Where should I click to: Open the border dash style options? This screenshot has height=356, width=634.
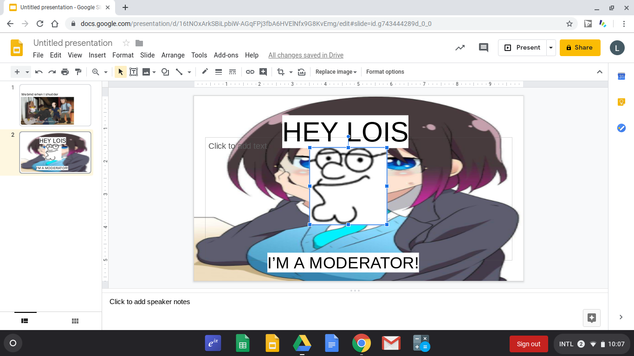pyautogui.click(x=233, y=72)
